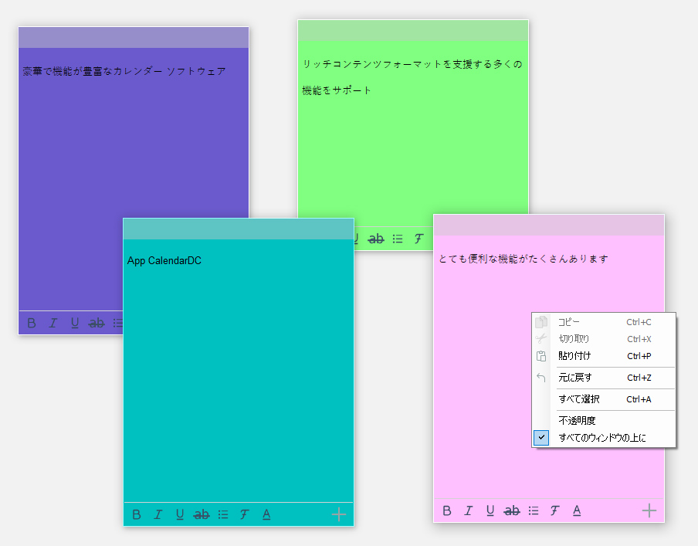This screenshot has height=546, width=698.
Task: Open font style icon in teal note
Action: pos(245,514)
